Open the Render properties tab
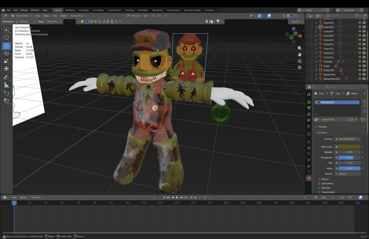 click(x=309, y=102)
